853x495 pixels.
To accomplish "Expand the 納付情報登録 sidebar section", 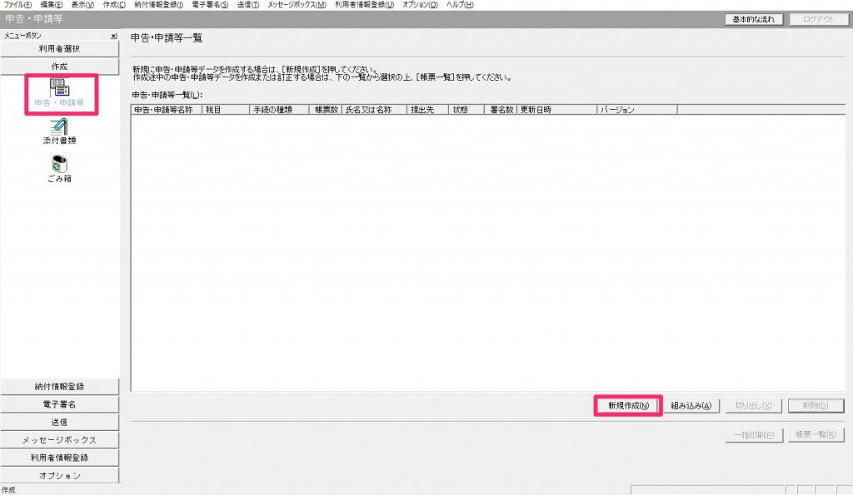I will coord(59,386).
